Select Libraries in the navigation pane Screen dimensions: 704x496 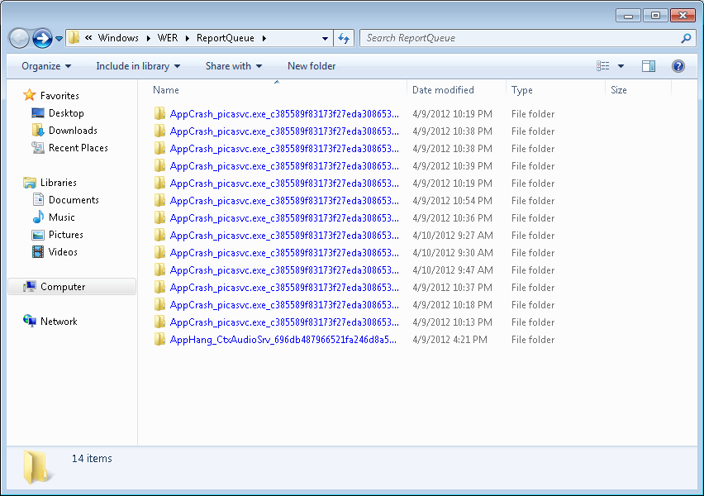[59, 183]
